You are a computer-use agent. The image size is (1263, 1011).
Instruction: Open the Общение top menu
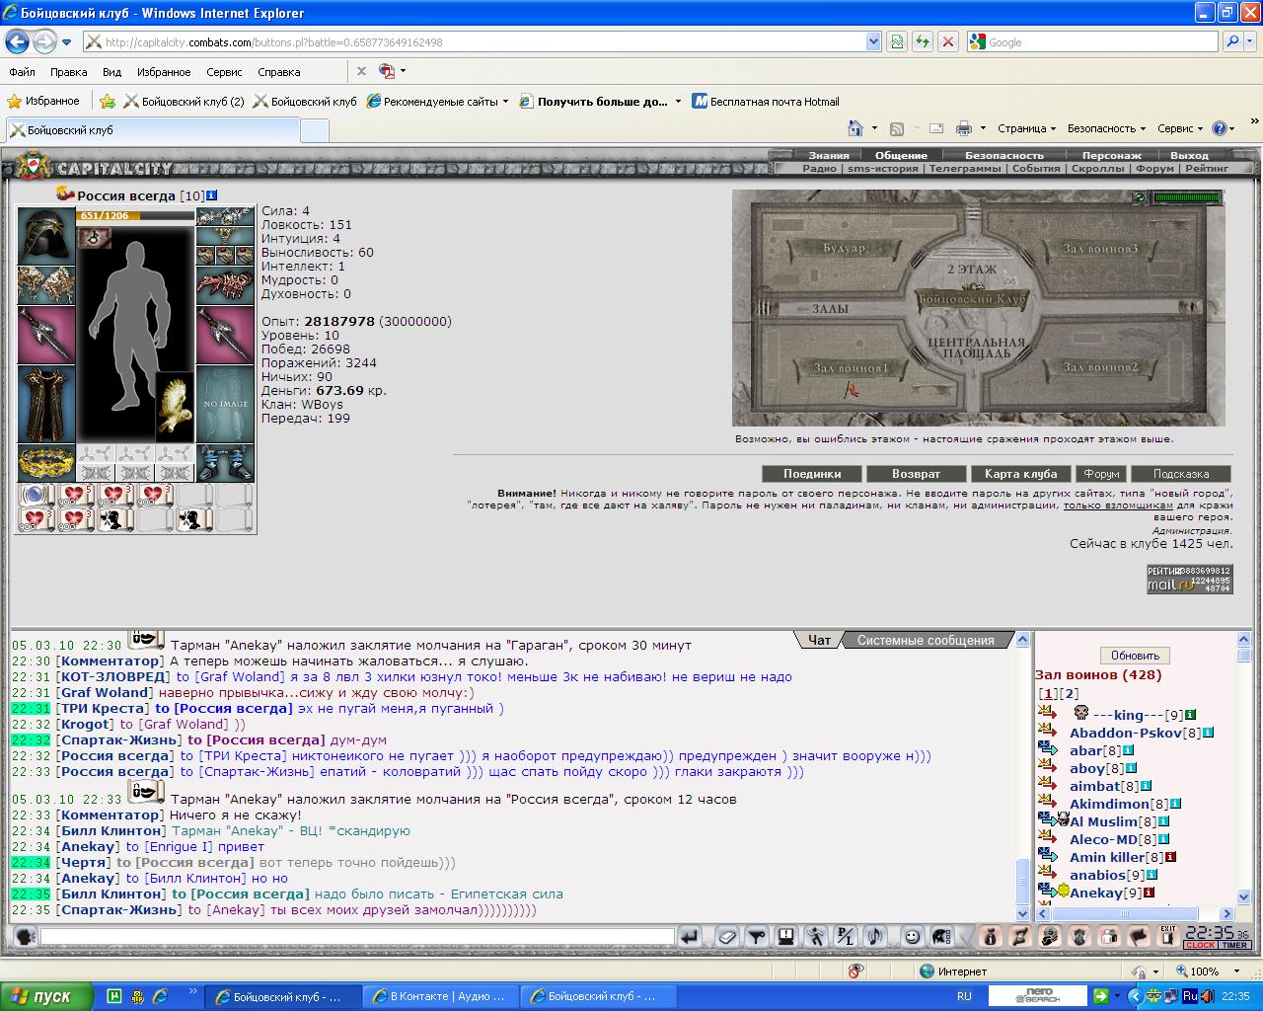[901, 155]
